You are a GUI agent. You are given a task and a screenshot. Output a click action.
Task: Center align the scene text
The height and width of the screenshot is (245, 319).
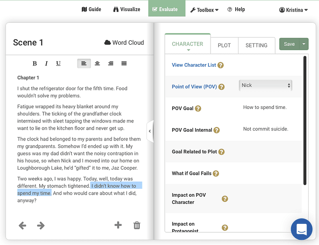97,63
